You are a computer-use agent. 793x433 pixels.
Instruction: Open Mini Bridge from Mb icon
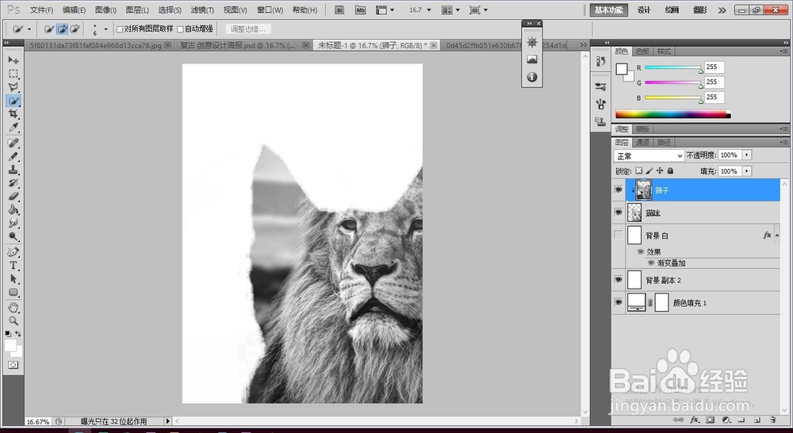point(360,10)
